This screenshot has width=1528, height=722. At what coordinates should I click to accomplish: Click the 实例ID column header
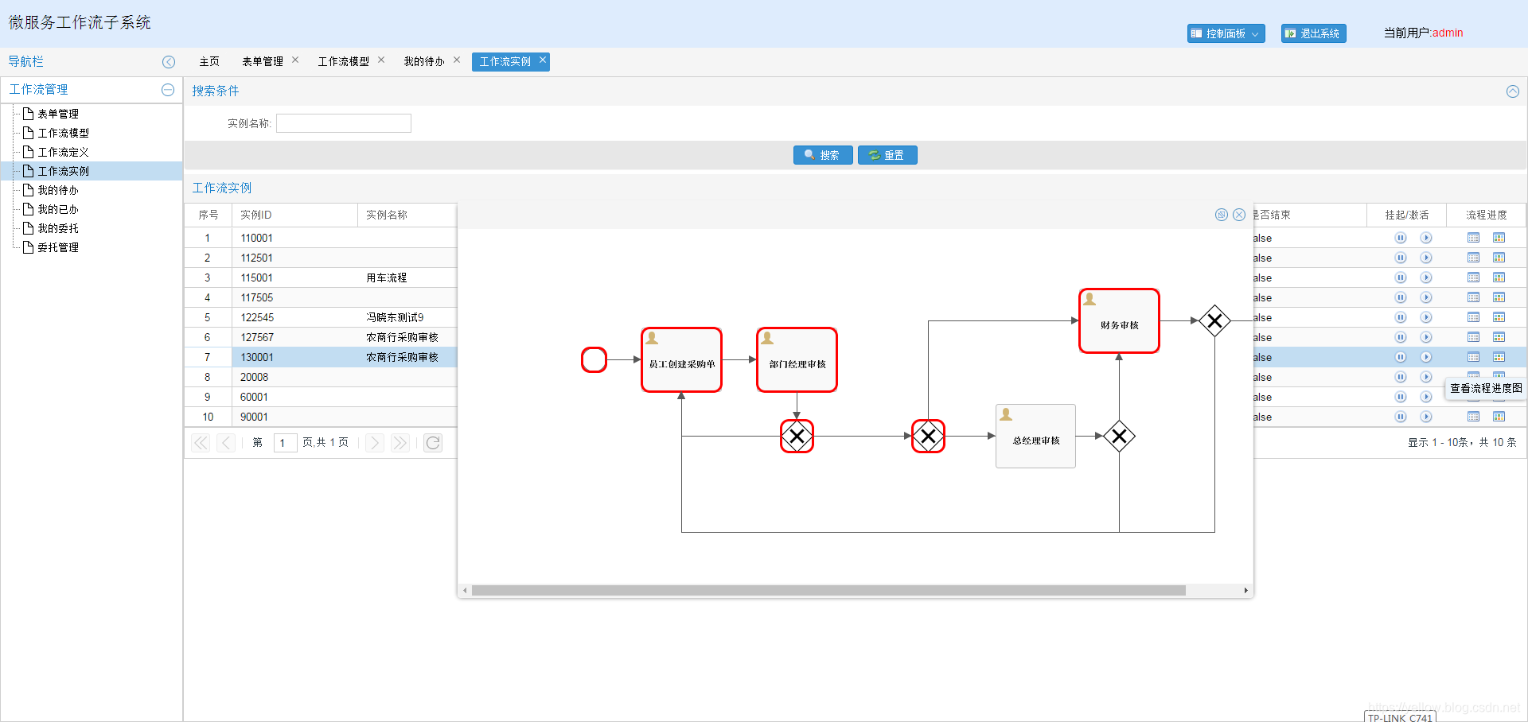point(294,215)
